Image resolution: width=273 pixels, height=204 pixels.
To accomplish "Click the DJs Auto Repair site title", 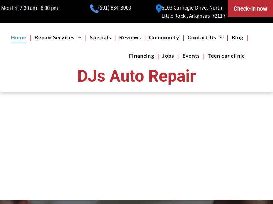I will 136,76.
